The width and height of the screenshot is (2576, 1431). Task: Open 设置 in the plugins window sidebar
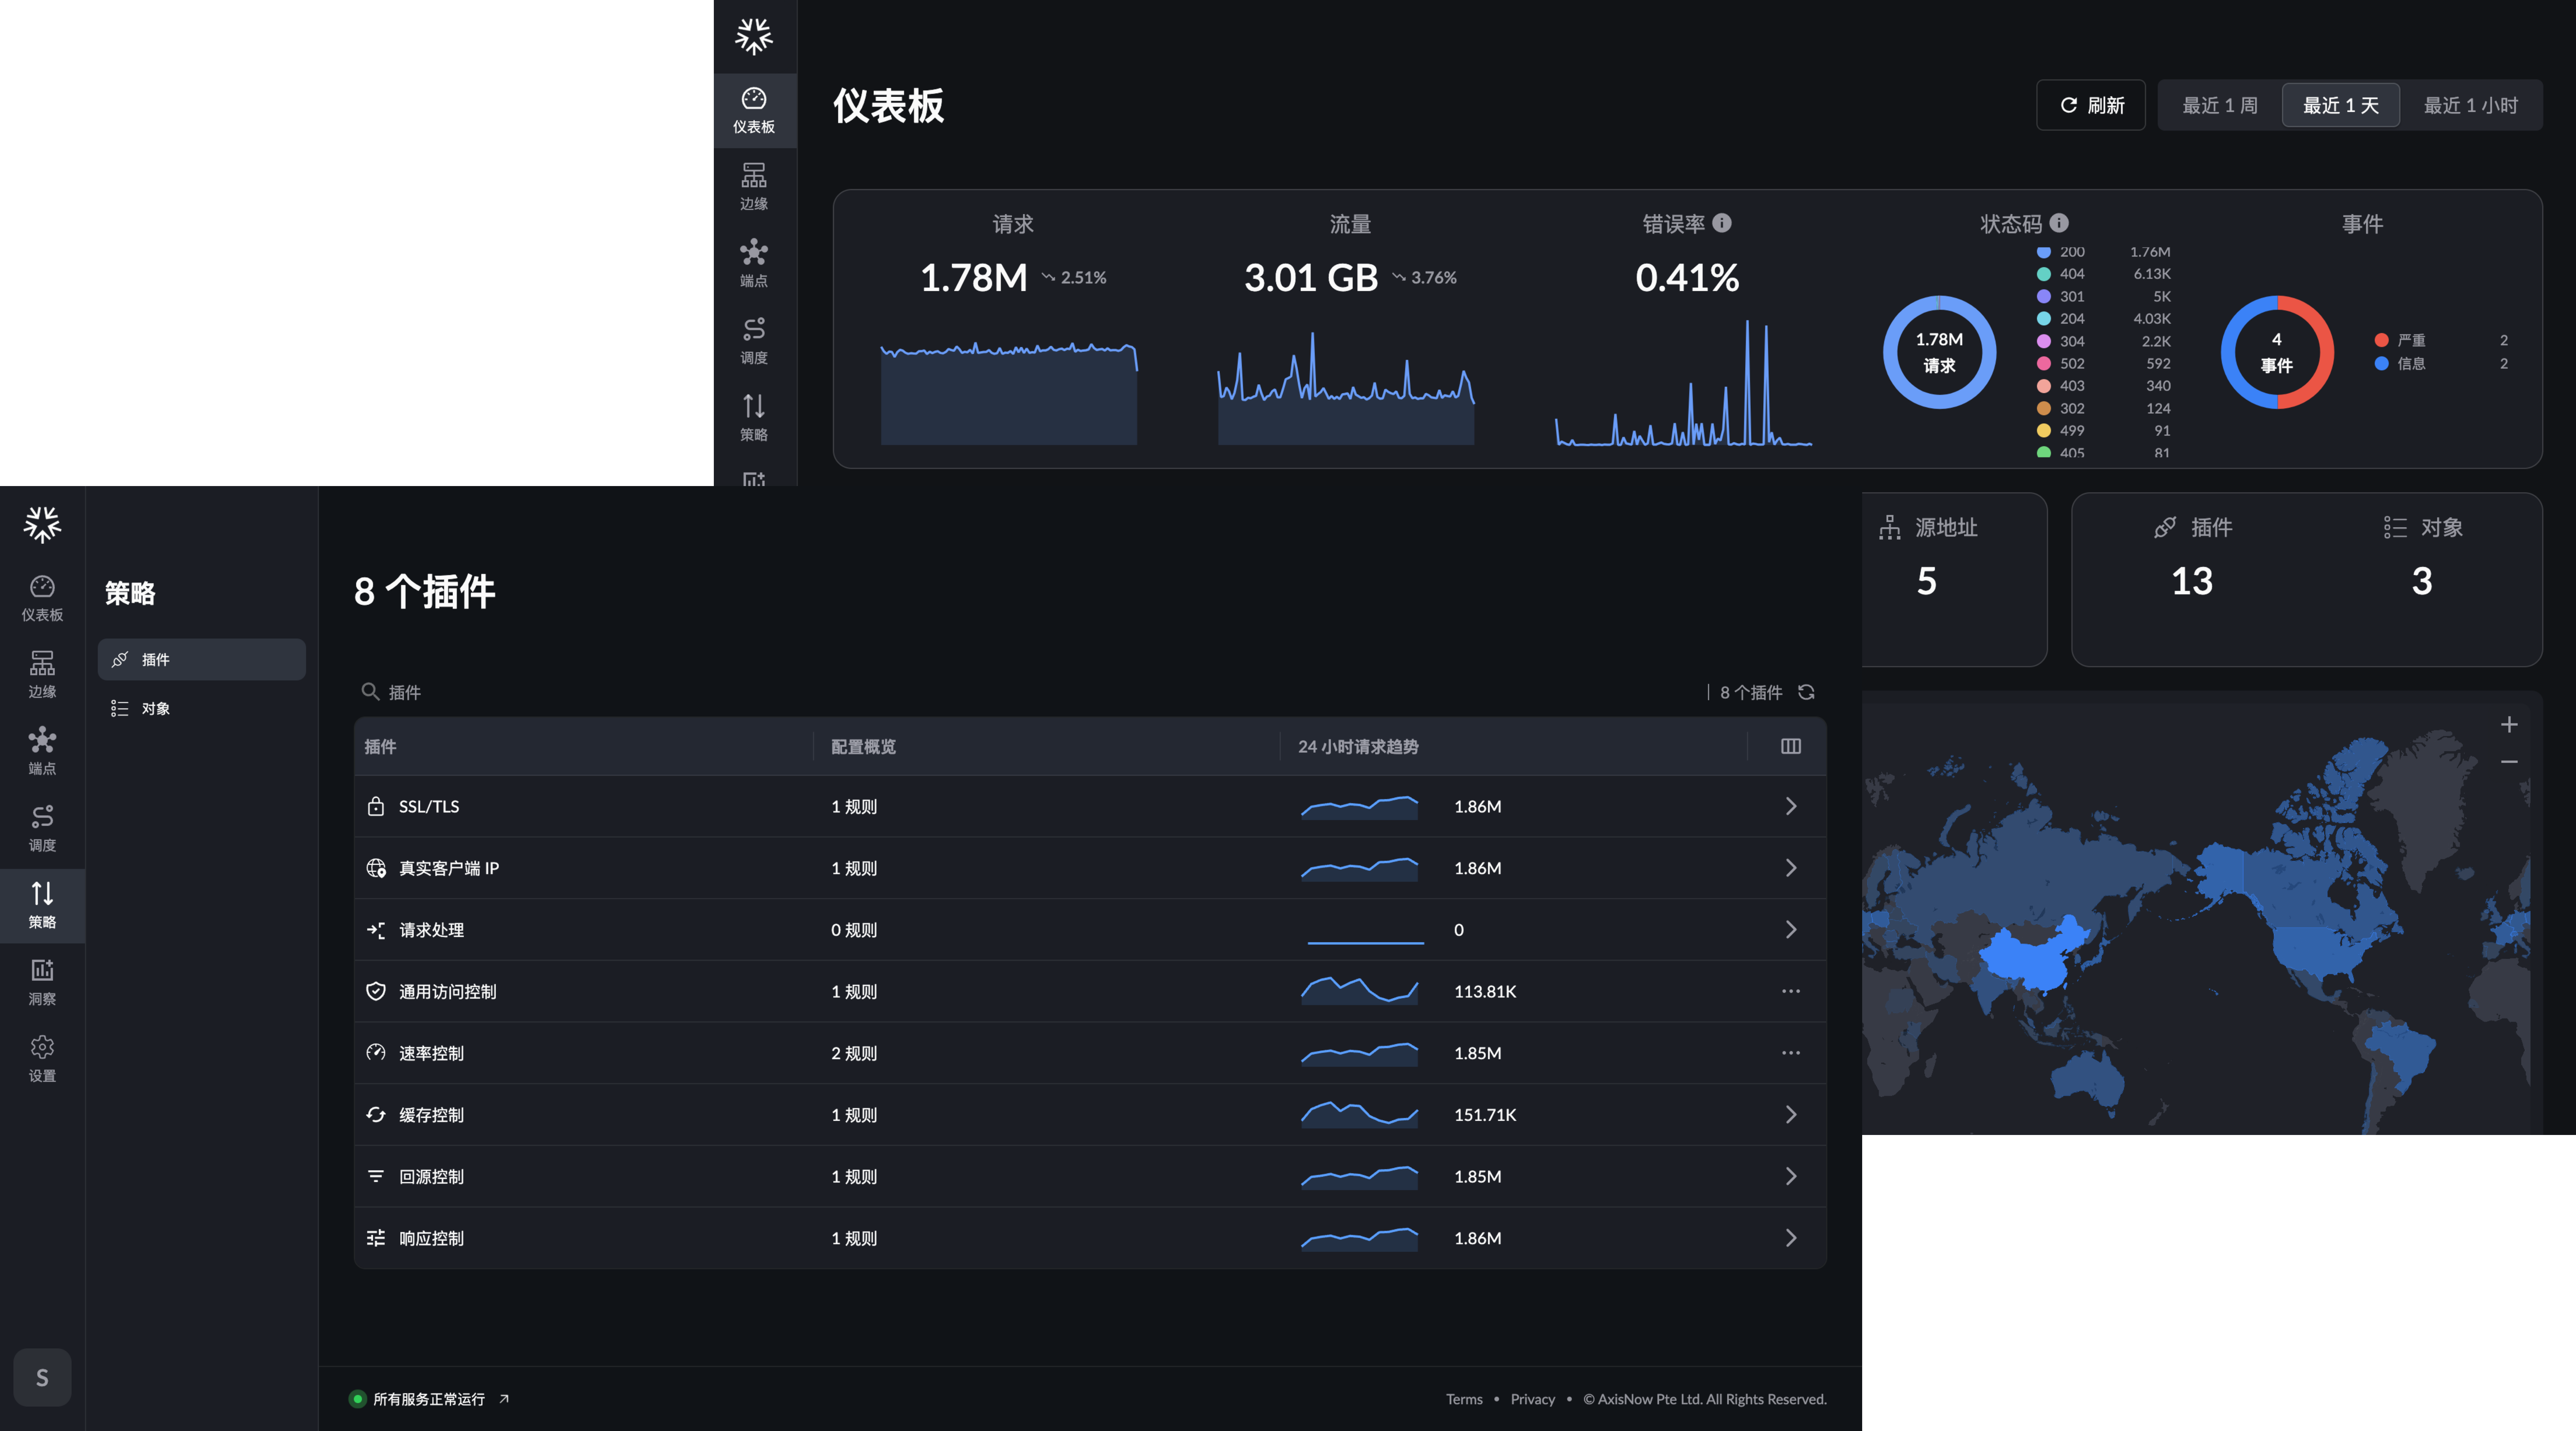[42, 1059]
